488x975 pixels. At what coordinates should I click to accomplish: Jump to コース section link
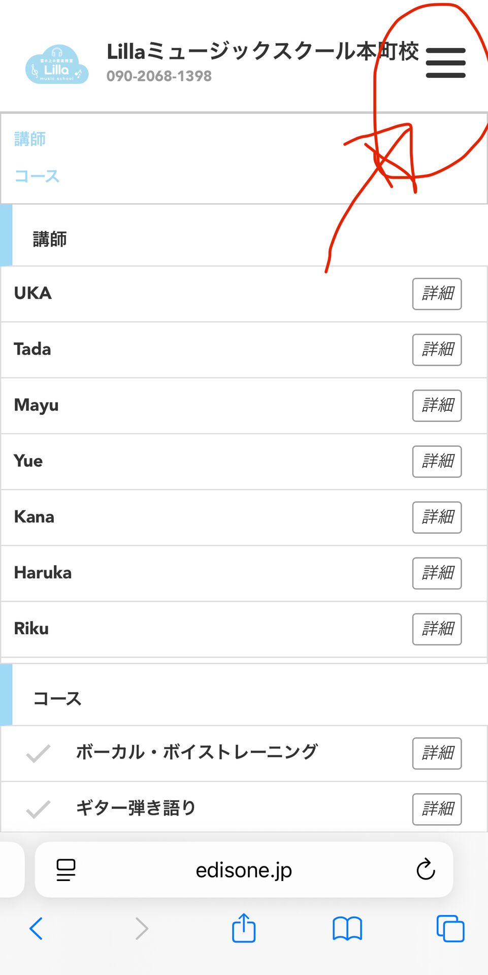point(37,176)
